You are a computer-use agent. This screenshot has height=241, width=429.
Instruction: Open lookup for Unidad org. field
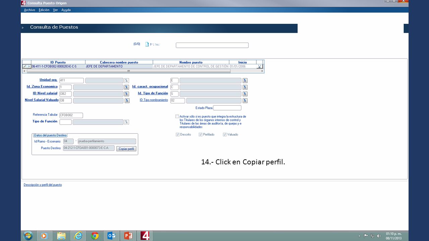(126, 80)
